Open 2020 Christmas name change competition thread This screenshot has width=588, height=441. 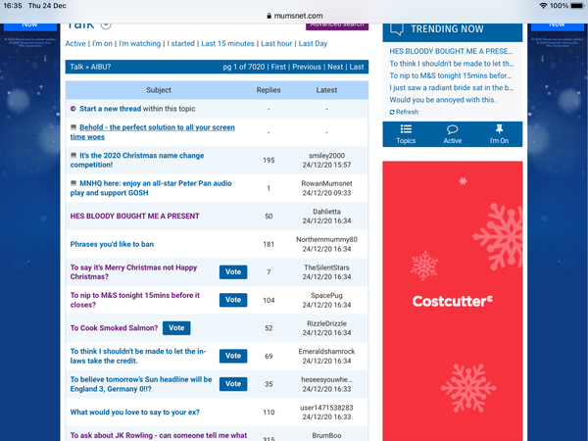[137, 160]
